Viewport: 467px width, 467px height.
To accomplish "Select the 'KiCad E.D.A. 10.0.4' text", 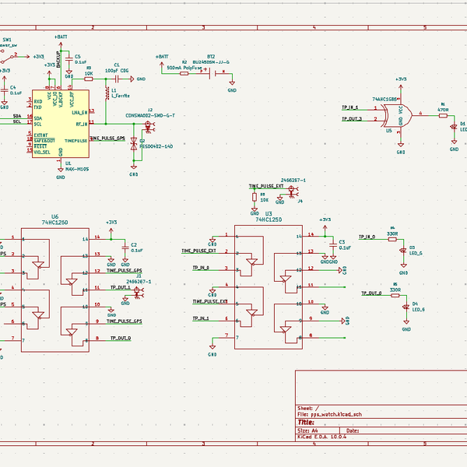I will (x=321, y=437).
